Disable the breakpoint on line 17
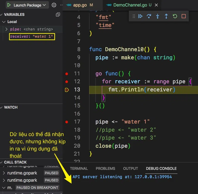The image size is (198, 194). 67,122
